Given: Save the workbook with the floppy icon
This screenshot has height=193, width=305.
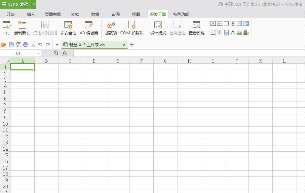Looking at the screenshot, I should (x=11, y=45).
